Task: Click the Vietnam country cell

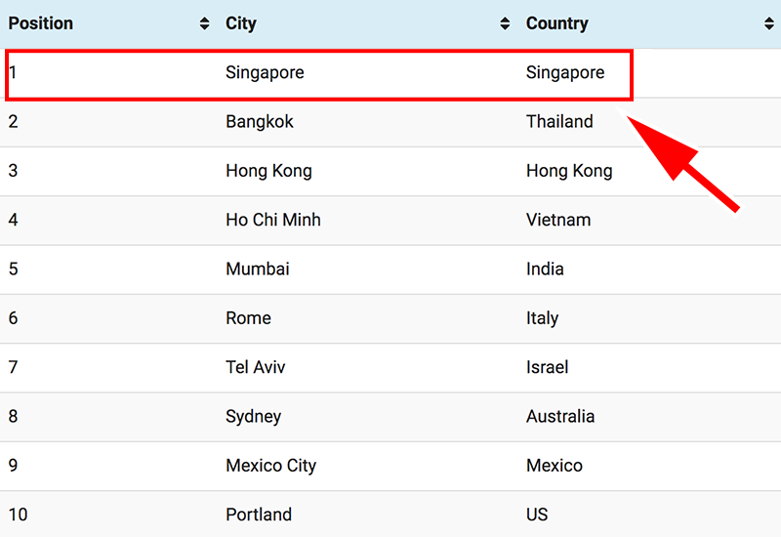Action: pyautogui.click(x=558, y=220)
